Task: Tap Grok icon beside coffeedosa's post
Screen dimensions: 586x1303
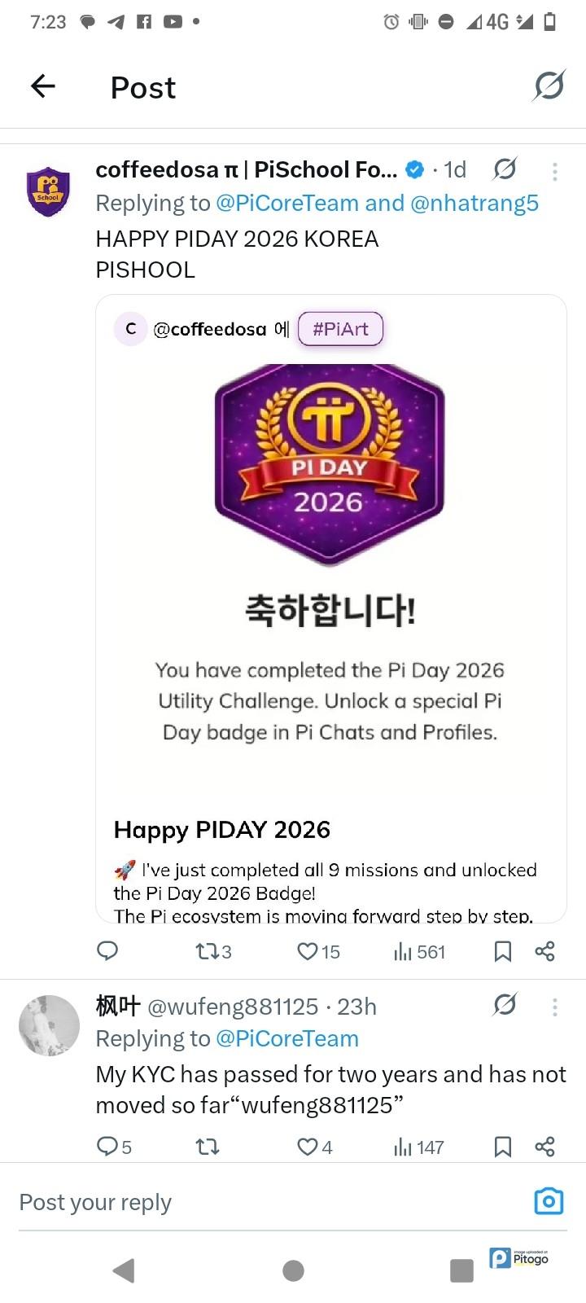Action: pyautogui.click(x=505, y=169)
